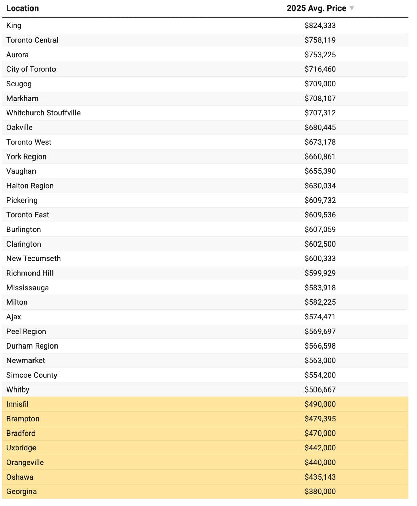This screenshot has width=417, height=506.
Task: Click the highlighted Brampton price $479,395
Action: click(x=320, y=419)
